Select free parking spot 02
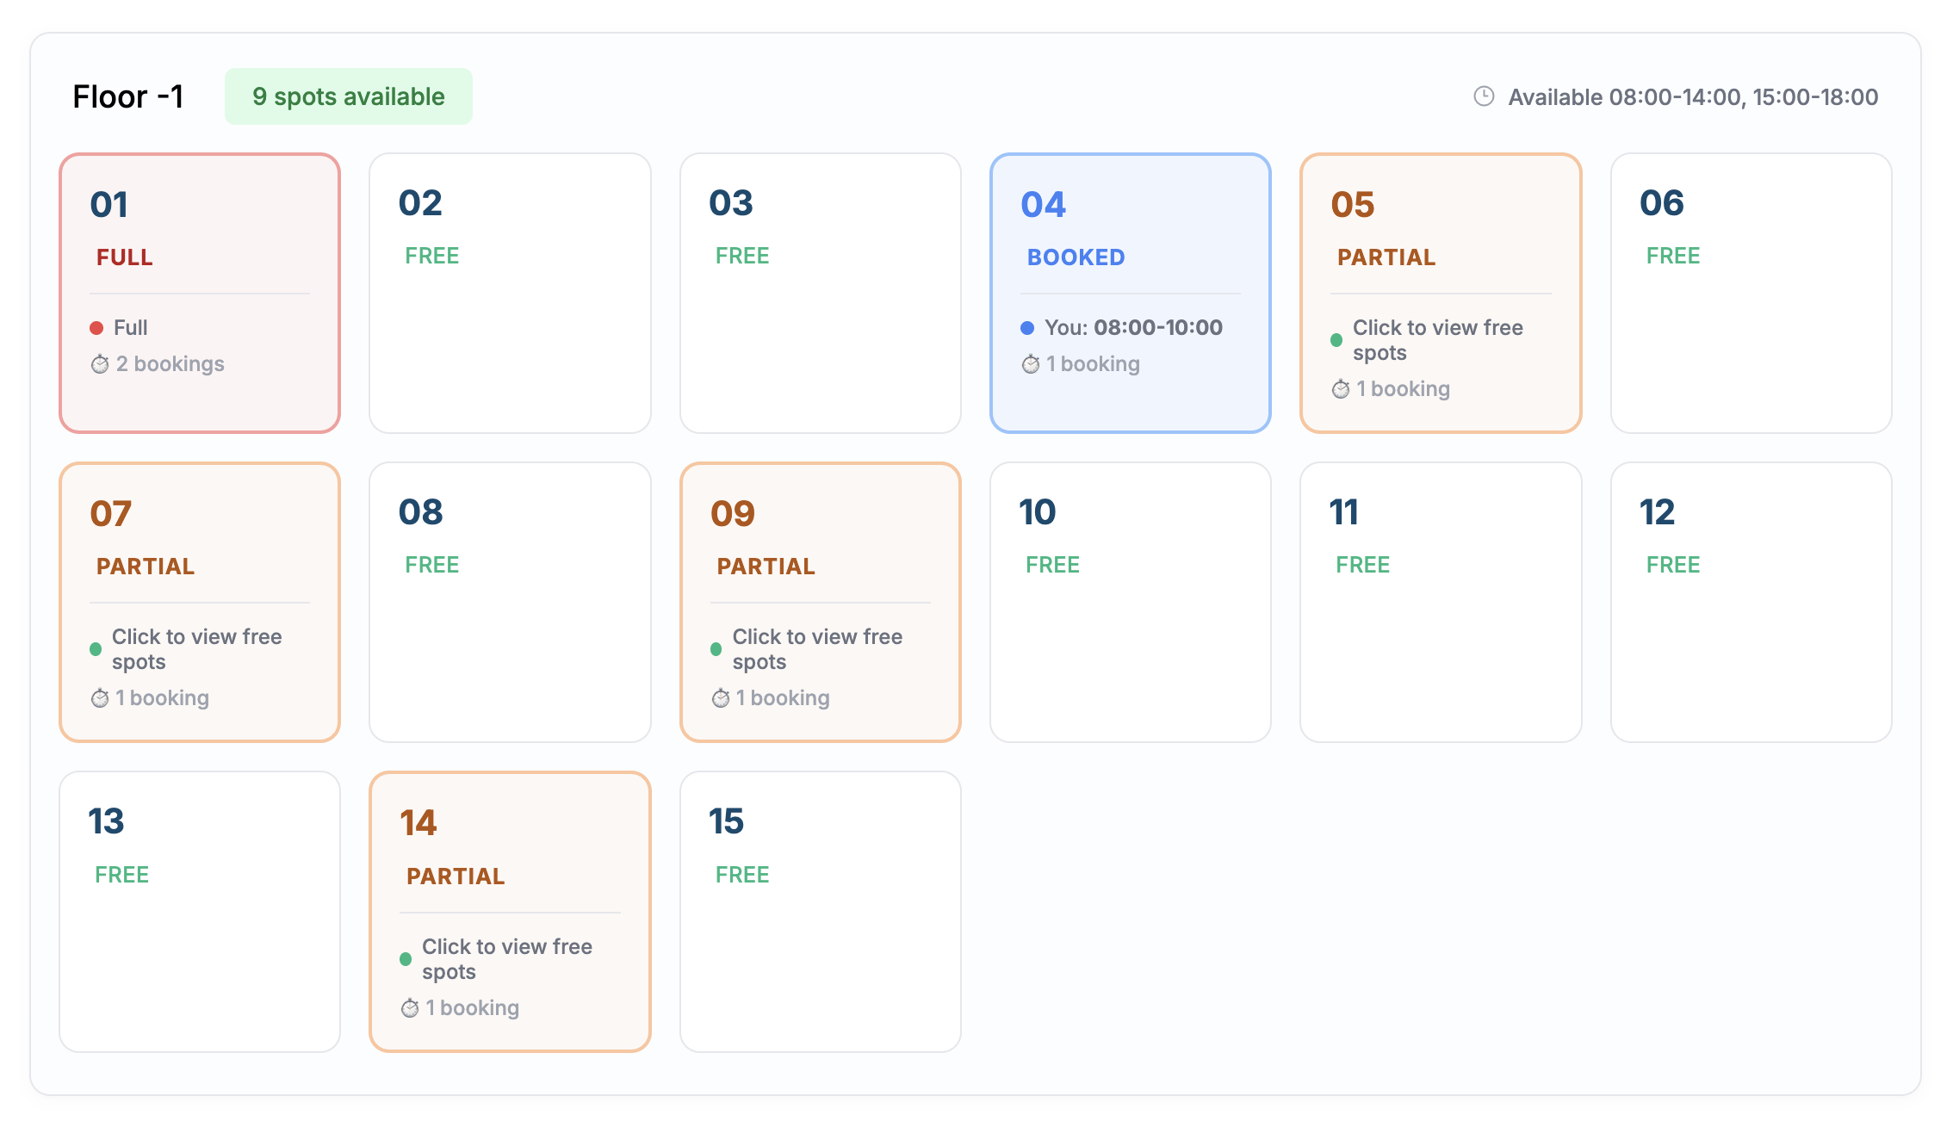Image resolution: width=1953 pixels, height=1121 pixels. [510, 293]
